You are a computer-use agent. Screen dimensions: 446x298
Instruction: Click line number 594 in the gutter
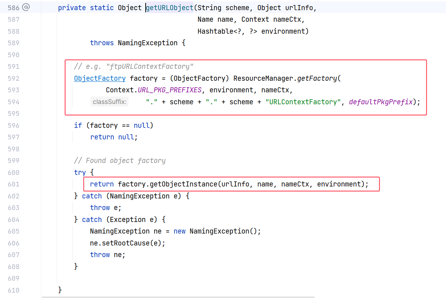13,102
